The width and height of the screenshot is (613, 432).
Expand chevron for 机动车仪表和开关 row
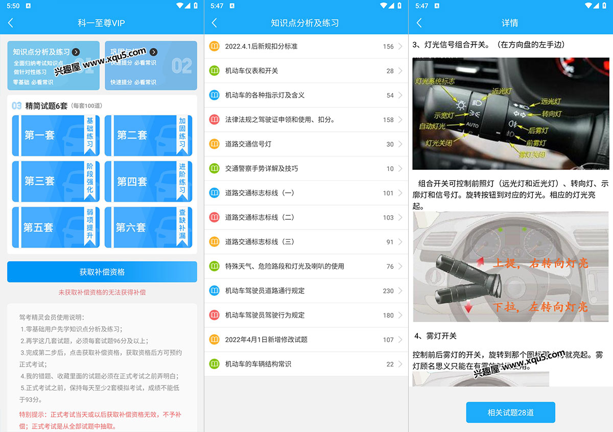point(400,71)
